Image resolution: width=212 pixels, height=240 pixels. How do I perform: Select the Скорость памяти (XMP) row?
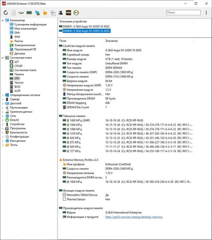[x=126, y=72]
